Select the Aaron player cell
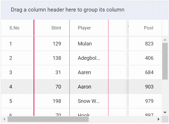The image size is (169, 124). 84,87
